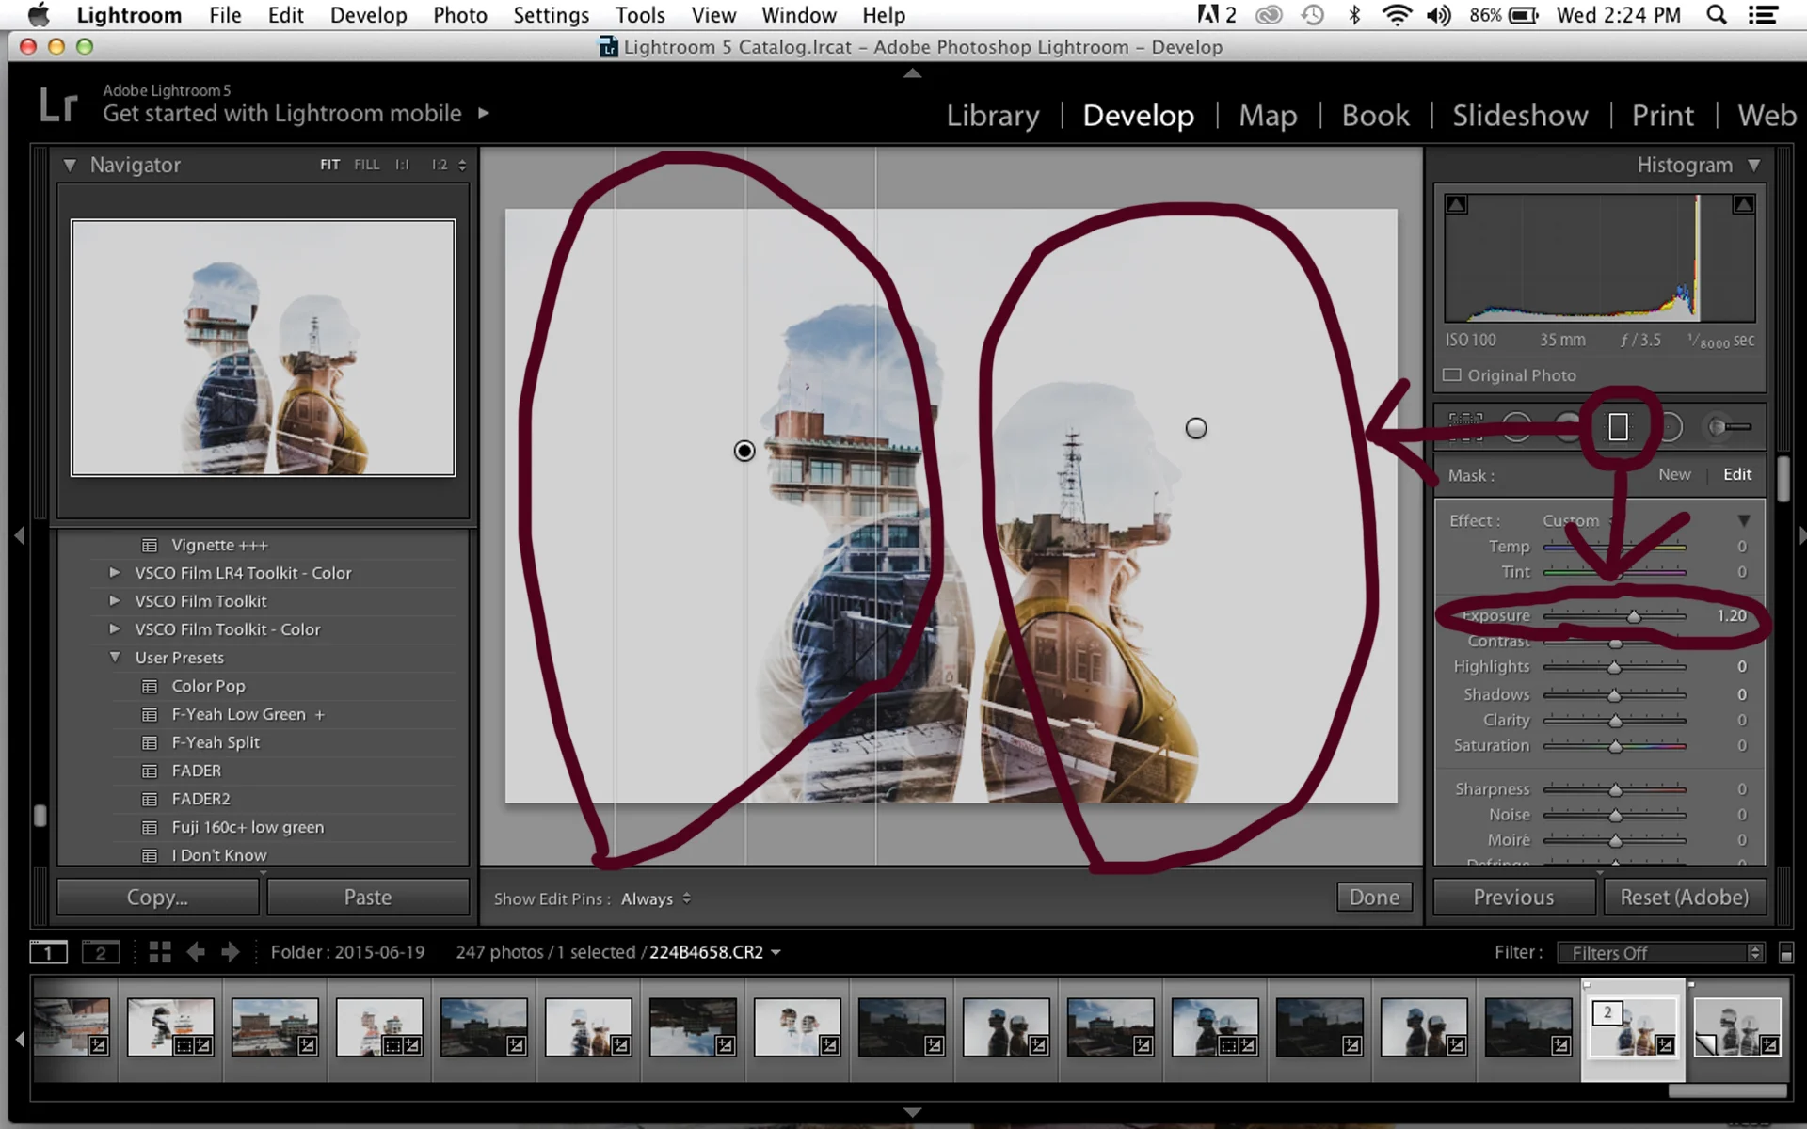The height and width of the screenshot is (1129, 1807).
Task: Open grid view from filmstrip toolbar
Action: click(x=160, y=952)
